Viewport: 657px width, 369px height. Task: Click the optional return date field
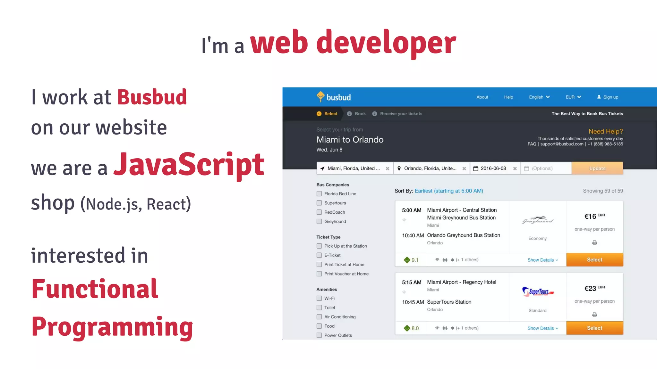coord(546,168)
